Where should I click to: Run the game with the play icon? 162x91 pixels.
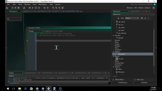[33, 8]
